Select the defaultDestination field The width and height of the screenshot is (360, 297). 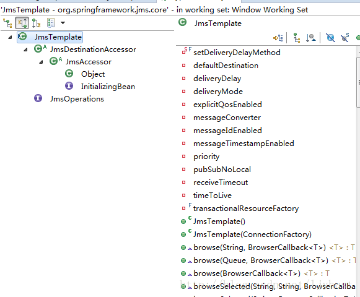click(x=226, y=66)
